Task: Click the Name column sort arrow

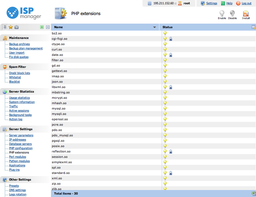Action: [154, 27]
